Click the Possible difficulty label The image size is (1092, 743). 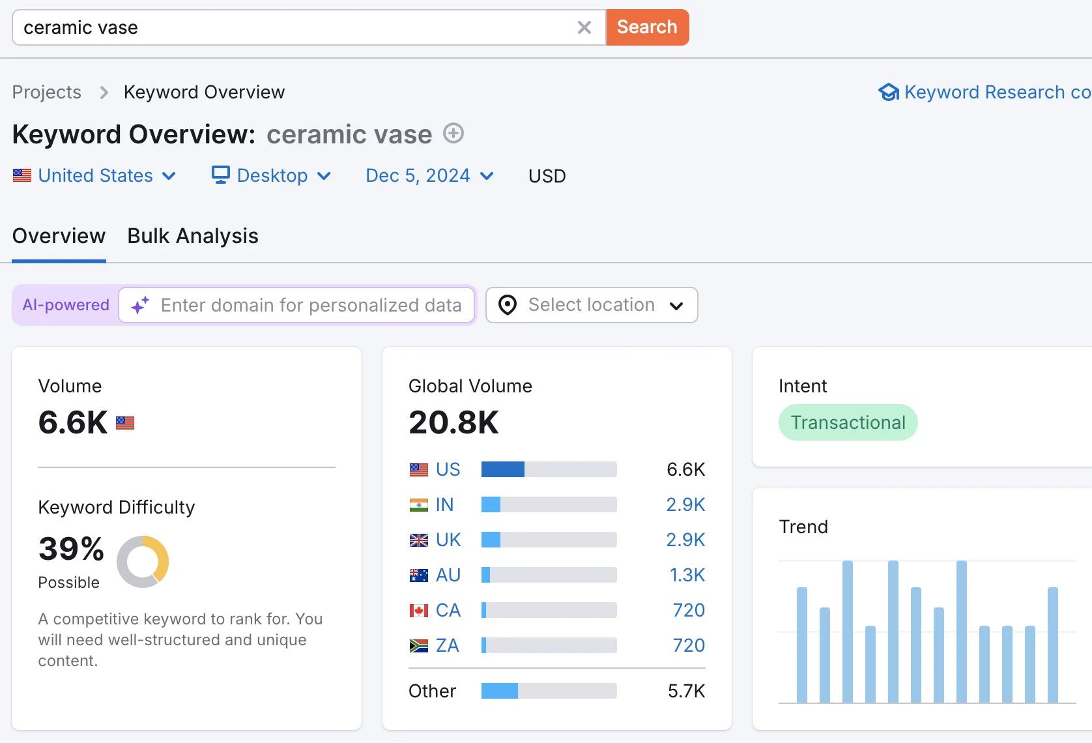point(69,583)
